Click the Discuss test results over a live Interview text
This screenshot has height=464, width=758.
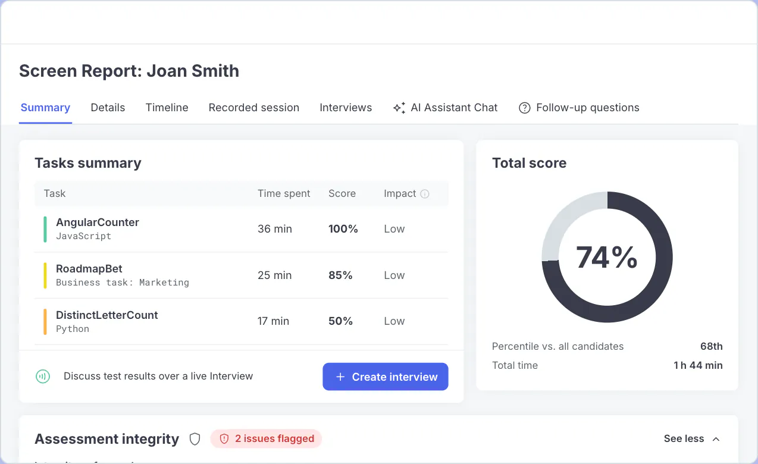[158, 377]
